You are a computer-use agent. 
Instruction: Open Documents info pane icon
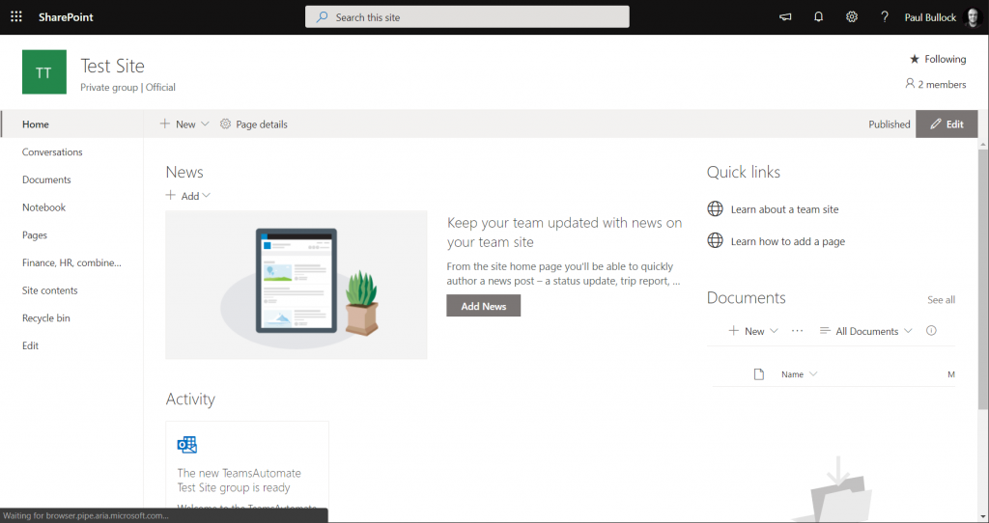click(x=931, y=331)
